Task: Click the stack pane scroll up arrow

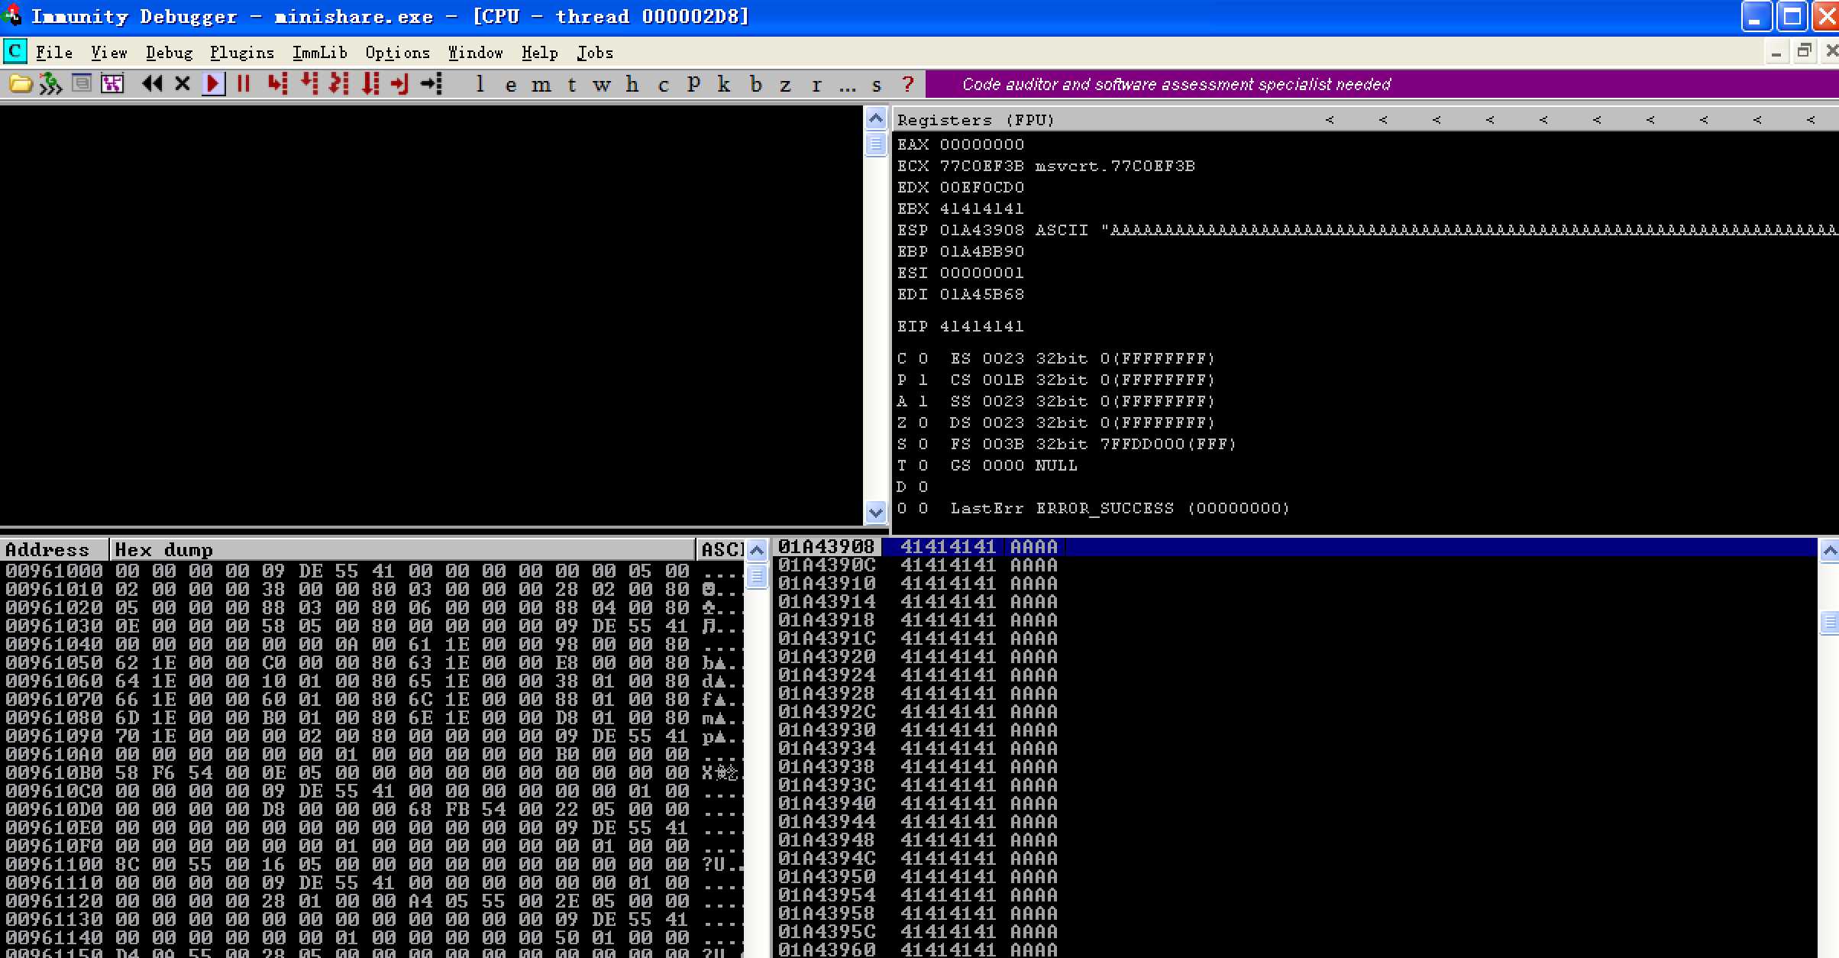Action: click(x=1829, y=550)
